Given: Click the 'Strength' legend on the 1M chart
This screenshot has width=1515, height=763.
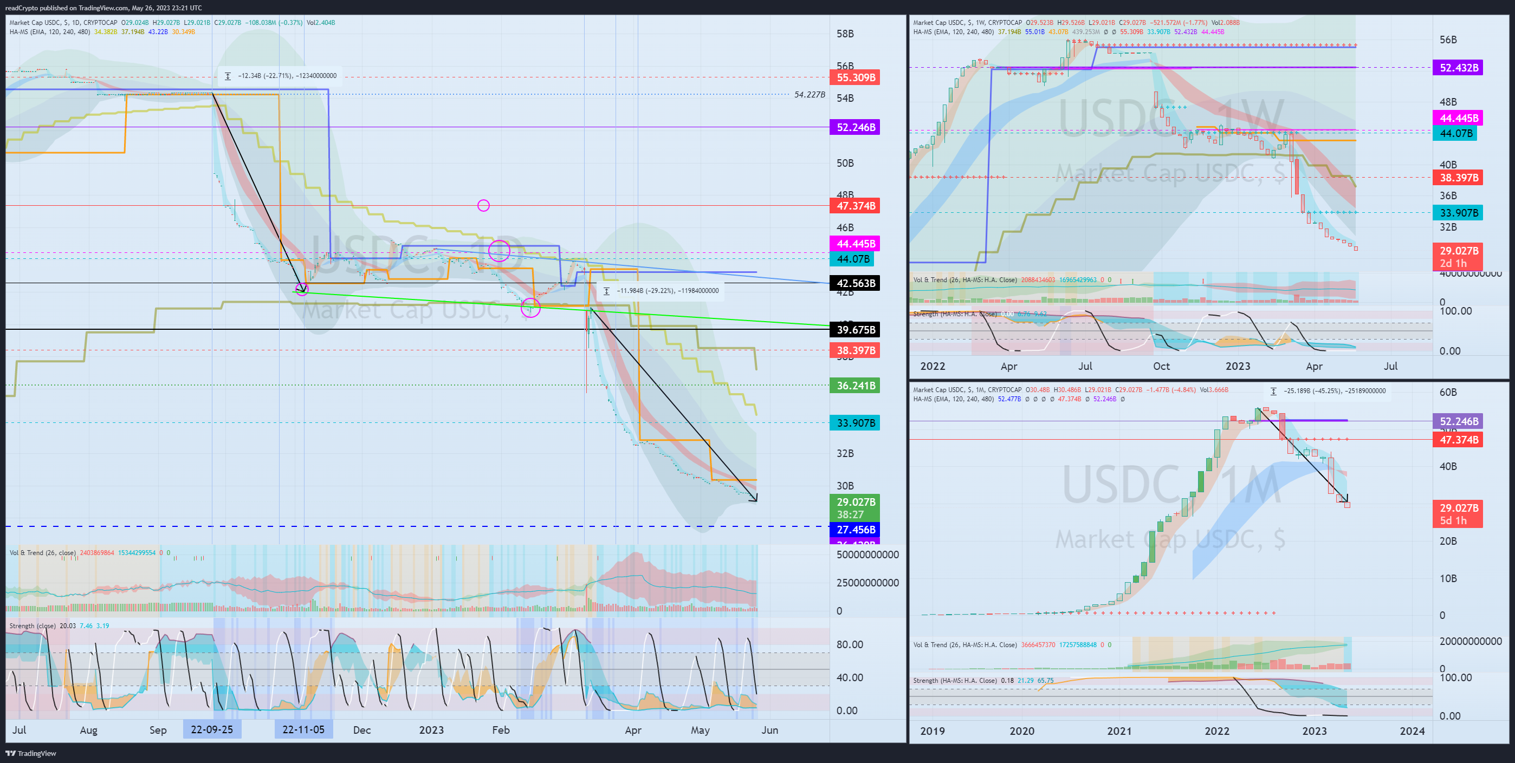Looking at the screenshot, I should pos(955,681).
